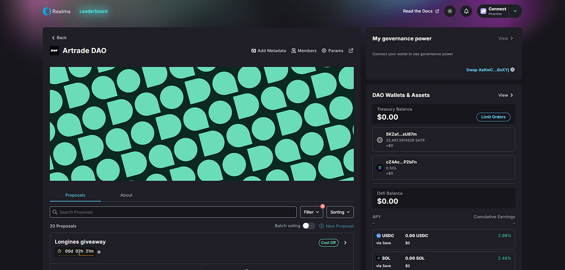The width and height of the screenshot is (565, 270).
Task: Switch to the Proposals tab
Action: (75, 195)
